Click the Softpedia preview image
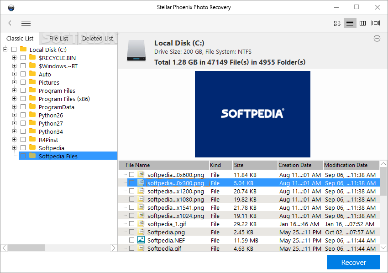 point(252,114)
